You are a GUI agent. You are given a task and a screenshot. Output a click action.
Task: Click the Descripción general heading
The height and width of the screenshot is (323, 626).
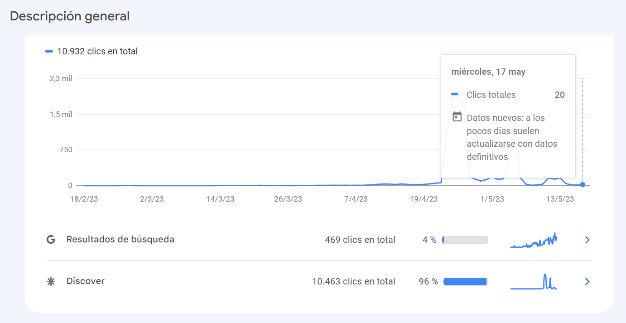click(70, 16)
